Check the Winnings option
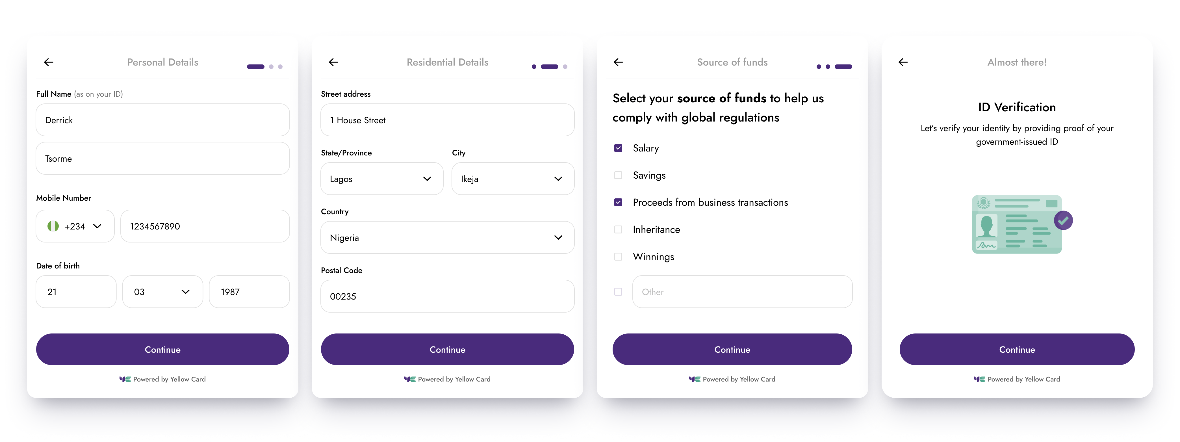This screenshot has width=1180, height=442. tap(618, 257)
